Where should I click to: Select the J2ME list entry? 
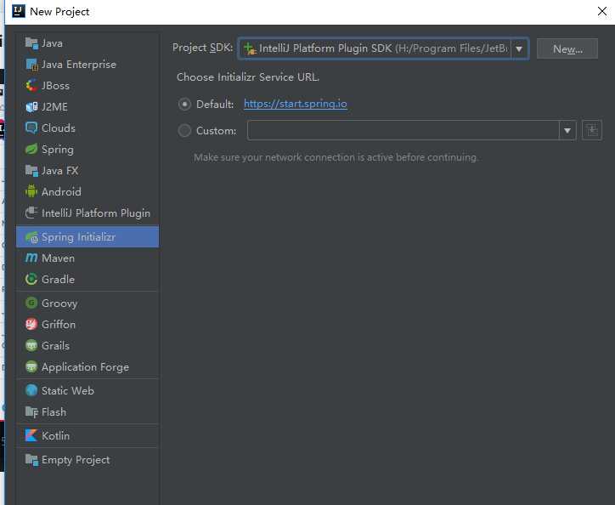pyautogui.click(x=87, y=106)
